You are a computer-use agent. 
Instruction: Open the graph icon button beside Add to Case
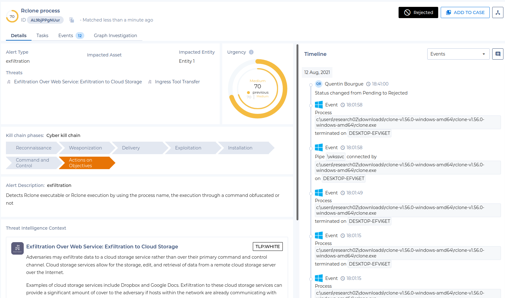pos(498,12)
